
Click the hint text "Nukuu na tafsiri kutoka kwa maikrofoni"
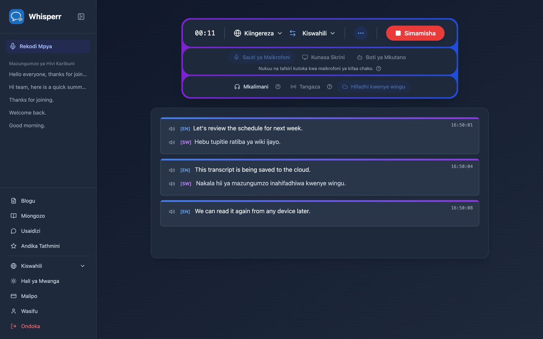click(x=316, y=68)
